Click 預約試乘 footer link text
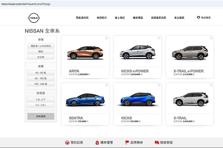223x148 pixels. click(77, 142)
